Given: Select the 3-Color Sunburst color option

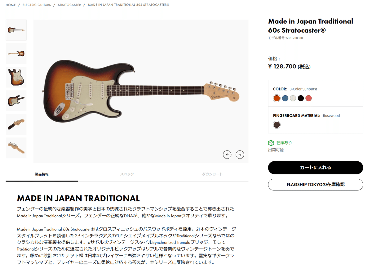Looking at the screenshot, I should click(x=276, y=98).
